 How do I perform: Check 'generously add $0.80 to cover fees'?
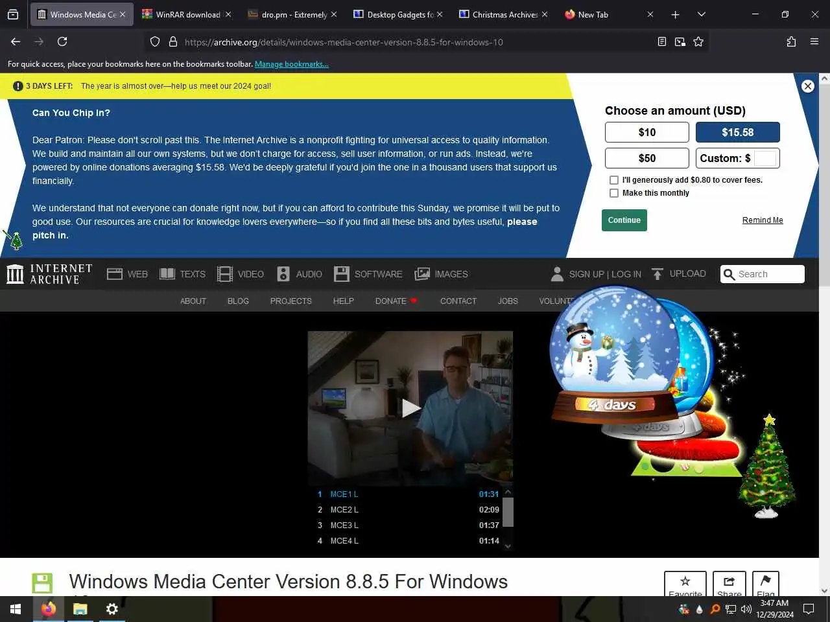coord(614,180)
